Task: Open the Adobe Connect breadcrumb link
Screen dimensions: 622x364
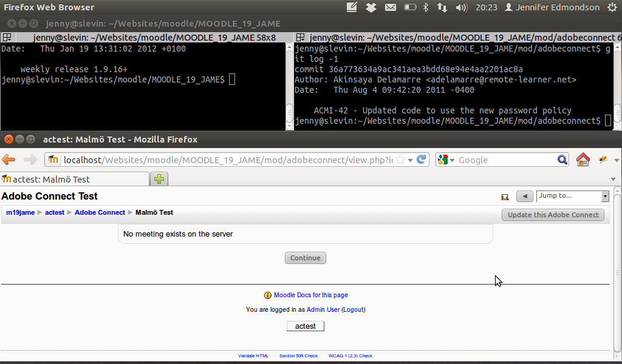Action: click(100, 212)
